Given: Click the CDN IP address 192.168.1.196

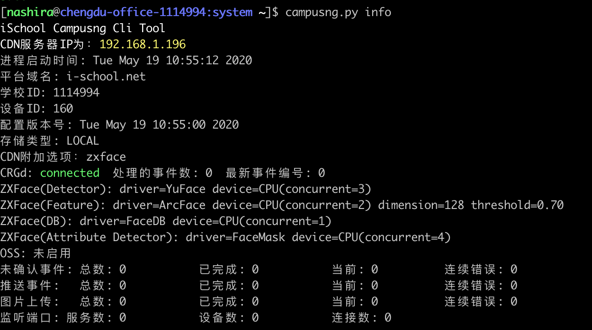Looking at the screenshot, I should [x=143, y=44].
